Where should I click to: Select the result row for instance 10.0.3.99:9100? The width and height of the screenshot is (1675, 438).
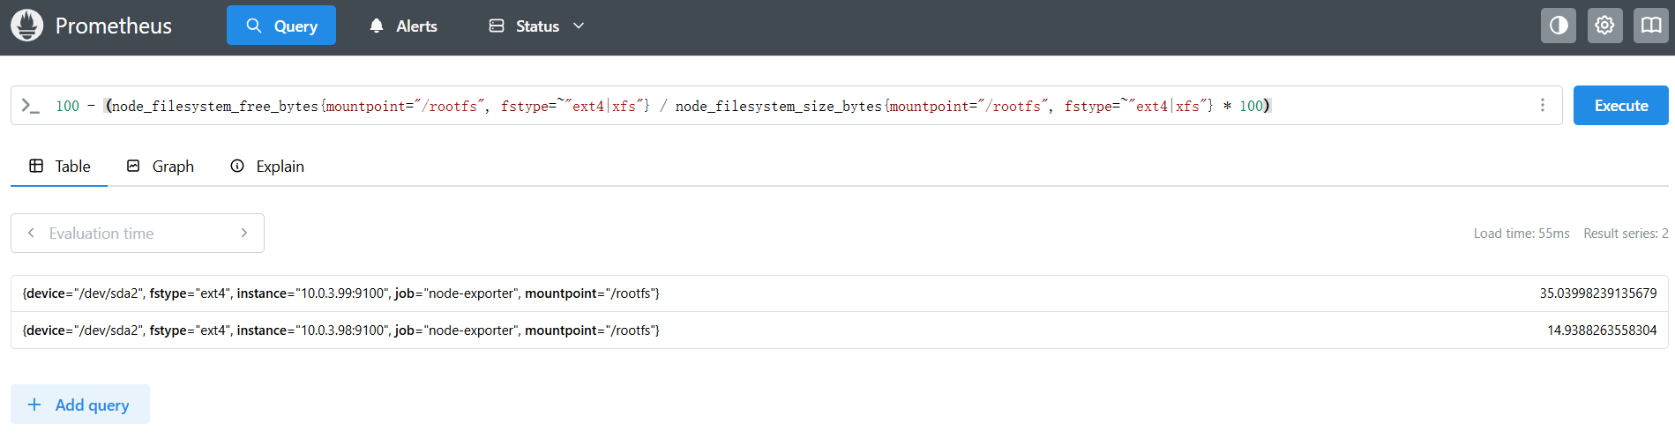pos(839,293)
